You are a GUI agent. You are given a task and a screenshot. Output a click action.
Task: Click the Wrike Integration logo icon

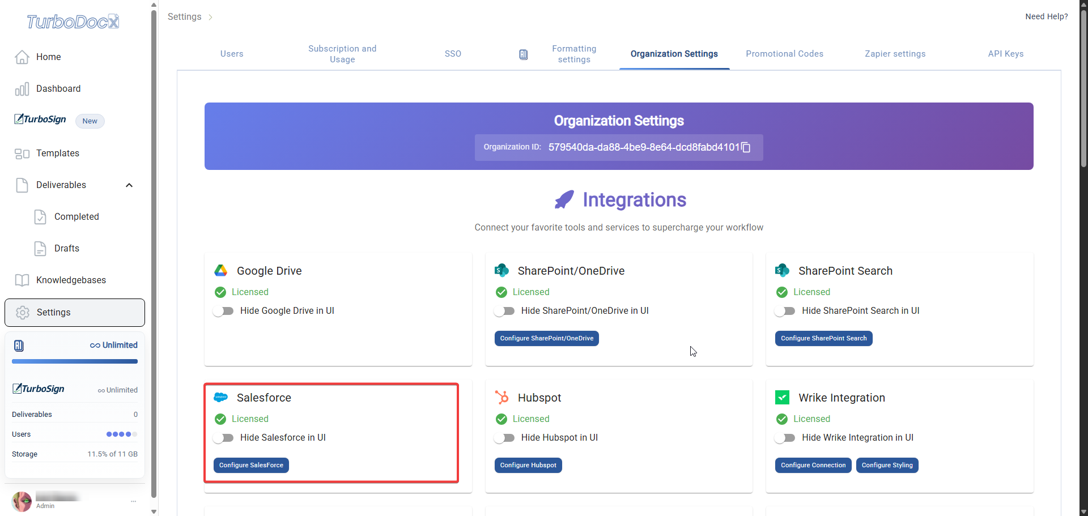pos(782,398)
